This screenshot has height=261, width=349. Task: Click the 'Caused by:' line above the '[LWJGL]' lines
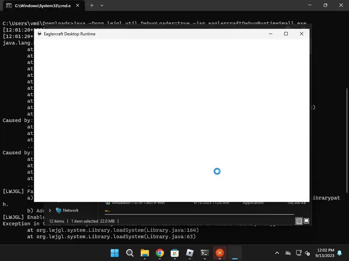coord(18,153)
